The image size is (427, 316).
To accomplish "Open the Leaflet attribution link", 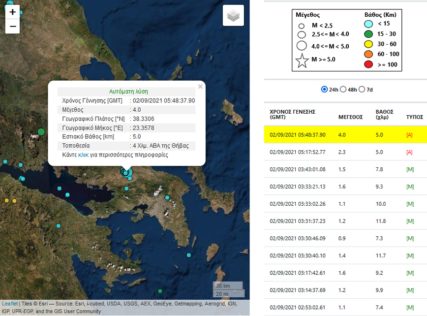I will tap(10, 304).
